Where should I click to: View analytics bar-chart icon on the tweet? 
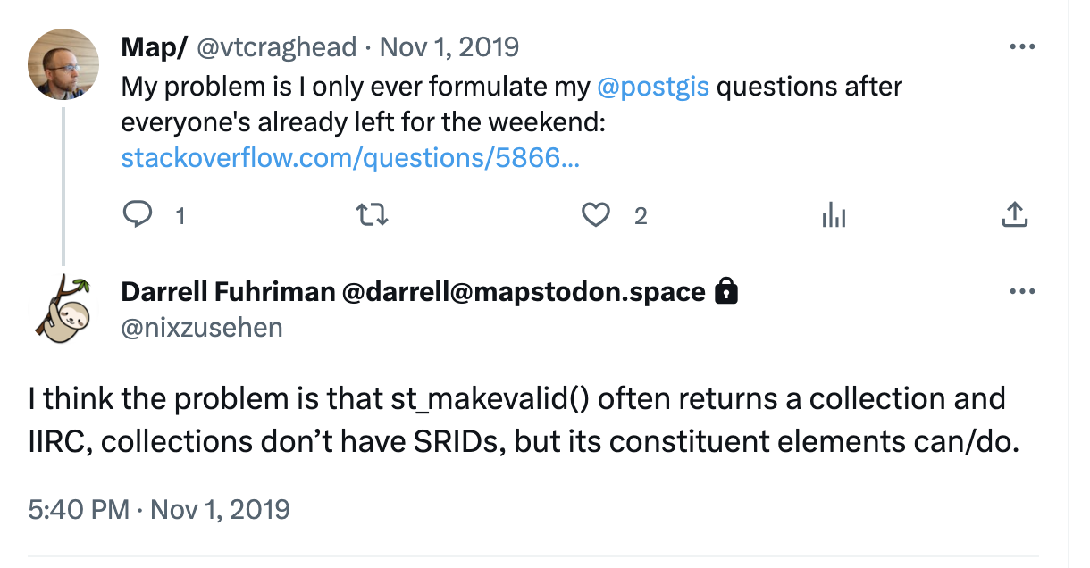833,215
